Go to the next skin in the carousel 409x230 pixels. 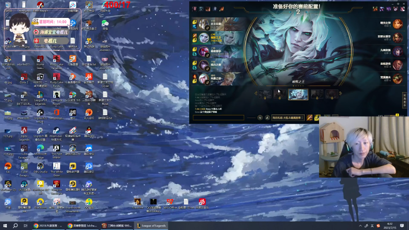pyautogui.click(x=340, y=94)
